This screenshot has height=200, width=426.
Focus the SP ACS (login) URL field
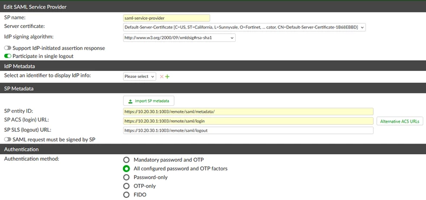point(248,121)
